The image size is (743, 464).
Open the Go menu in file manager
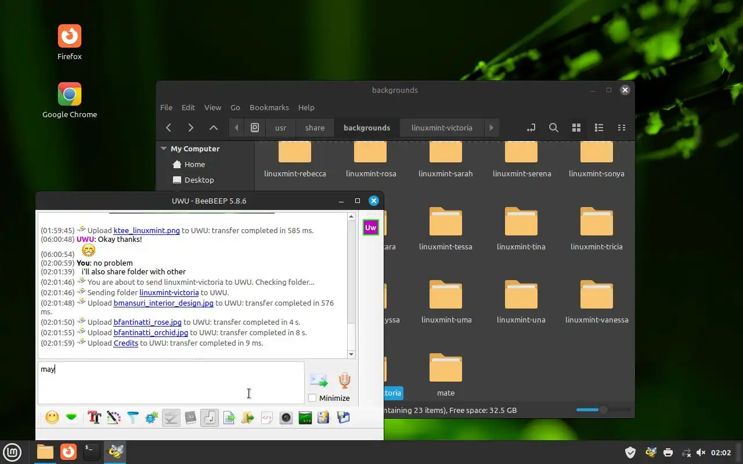click(235, 107)
